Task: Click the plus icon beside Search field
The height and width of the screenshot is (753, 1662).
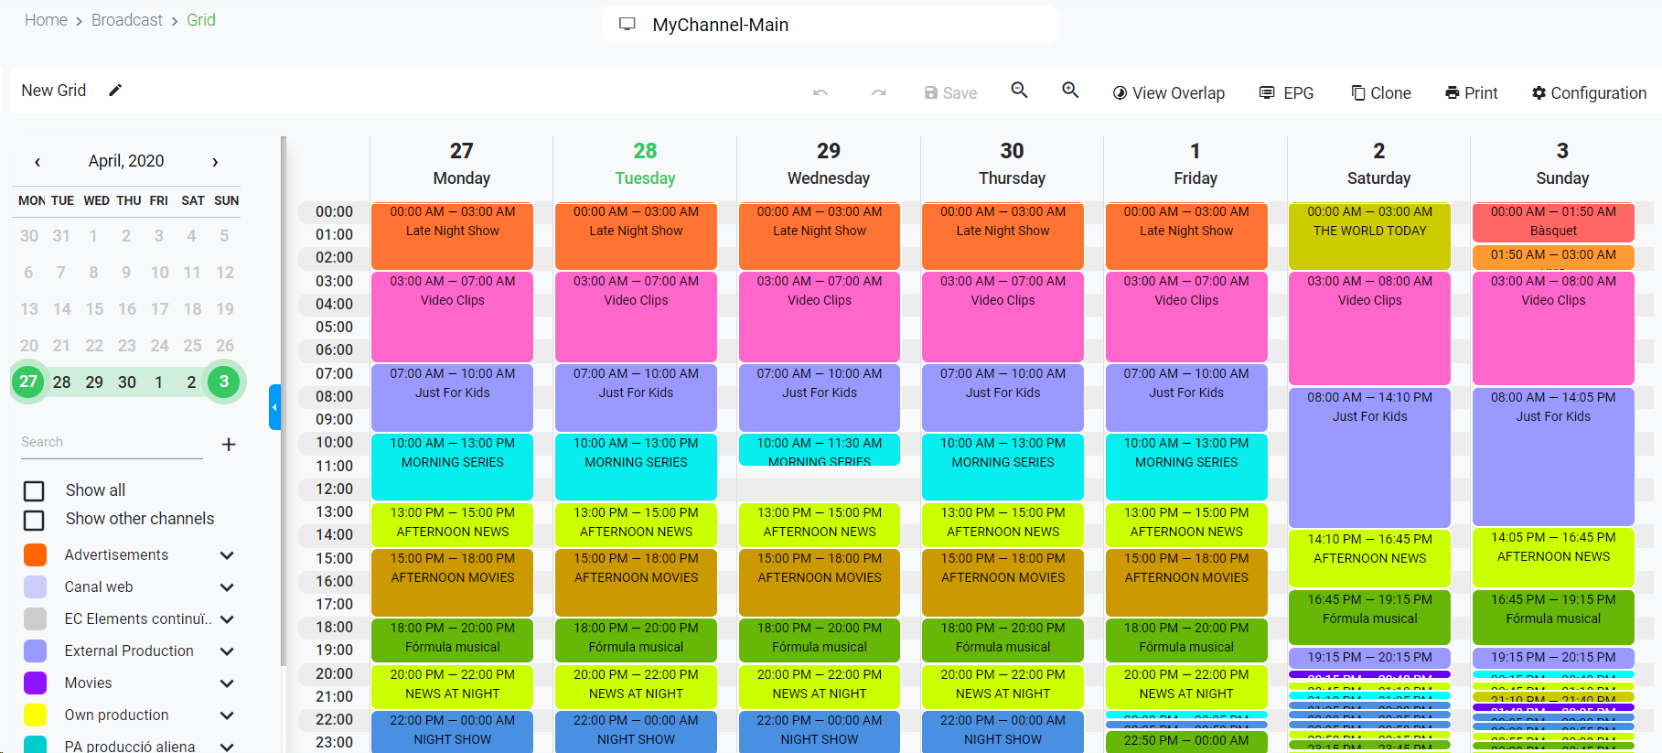Action: tap(229, 444)
